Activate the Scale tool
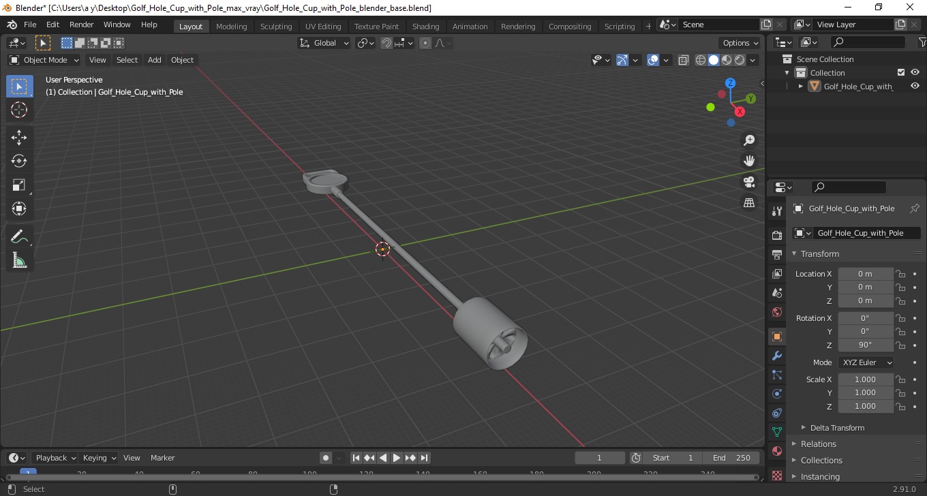 click(x=19, y=185)
